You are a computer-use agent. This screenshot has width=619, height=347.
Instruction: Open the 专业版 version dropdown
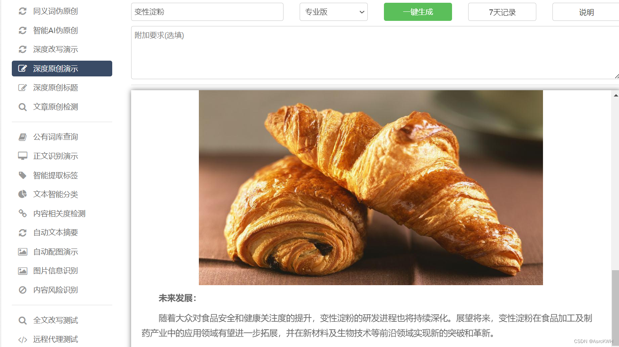click(334, 12)
